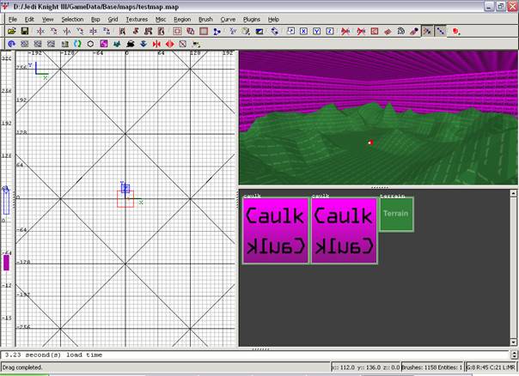This screenshot has height=376, width=519.
Task: Open the Edit menu
Action: pyautogui.click(x=29, y=19)
